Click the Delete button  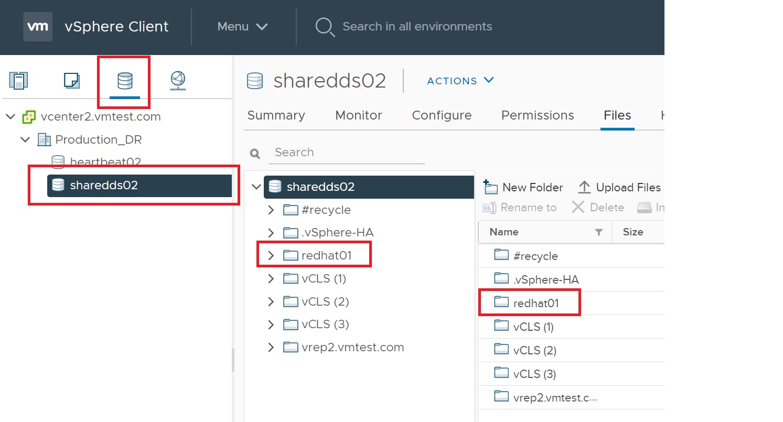point(598,208)
